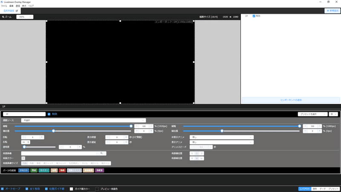Select タイル background image size option
Image resolution: width=341 pixels, height=192 pixels.
[x=84, y=163]
